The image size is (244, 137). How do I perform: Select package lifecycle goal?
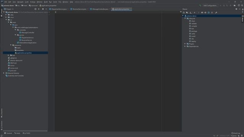(x=194, y=31)
